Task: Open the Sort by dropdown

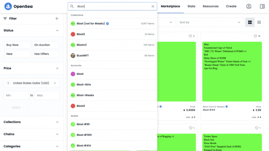Action: click(x=210, y=22)
